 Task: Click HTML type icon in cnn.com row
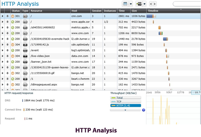pyautogui.click(x=25, y=16)
